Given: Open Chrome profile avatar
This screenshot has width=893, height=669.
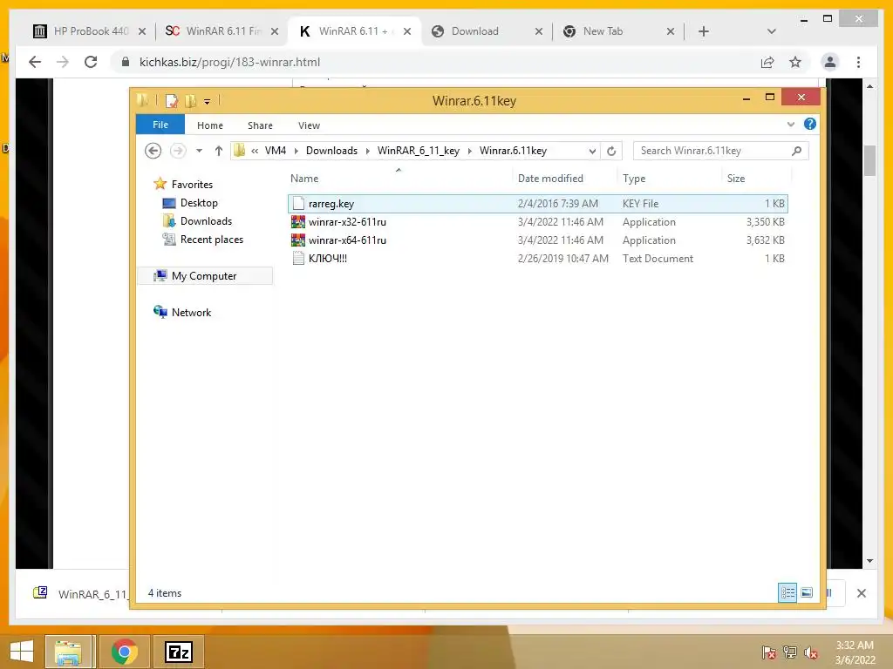Looking at the screenshot, I should (x=830, y=62).
